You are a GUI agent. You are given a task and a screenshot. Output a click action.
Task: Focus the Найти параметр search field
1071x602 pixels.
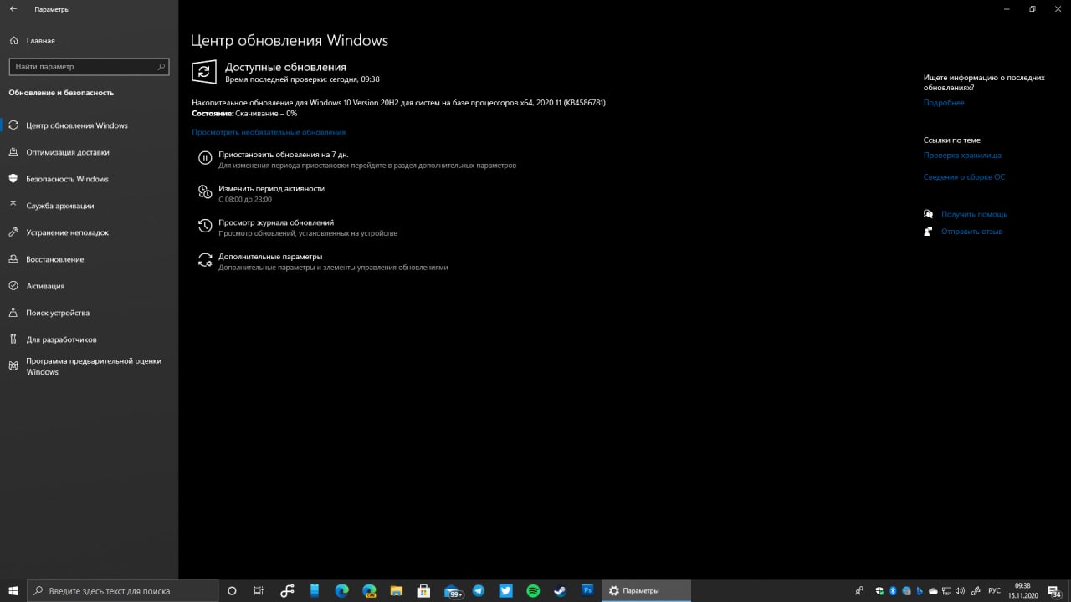pyautogui.click(x=89, y=66)
